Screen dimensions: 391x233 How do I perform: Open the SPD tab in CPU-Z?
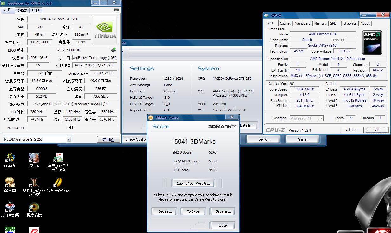click(333, 23)
